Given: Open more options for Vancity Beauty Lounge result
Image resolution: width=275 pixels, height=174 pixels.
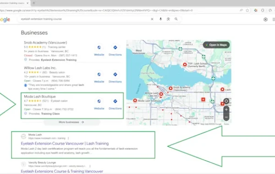Looking at the screenshot, I should [x=90, y=166].
